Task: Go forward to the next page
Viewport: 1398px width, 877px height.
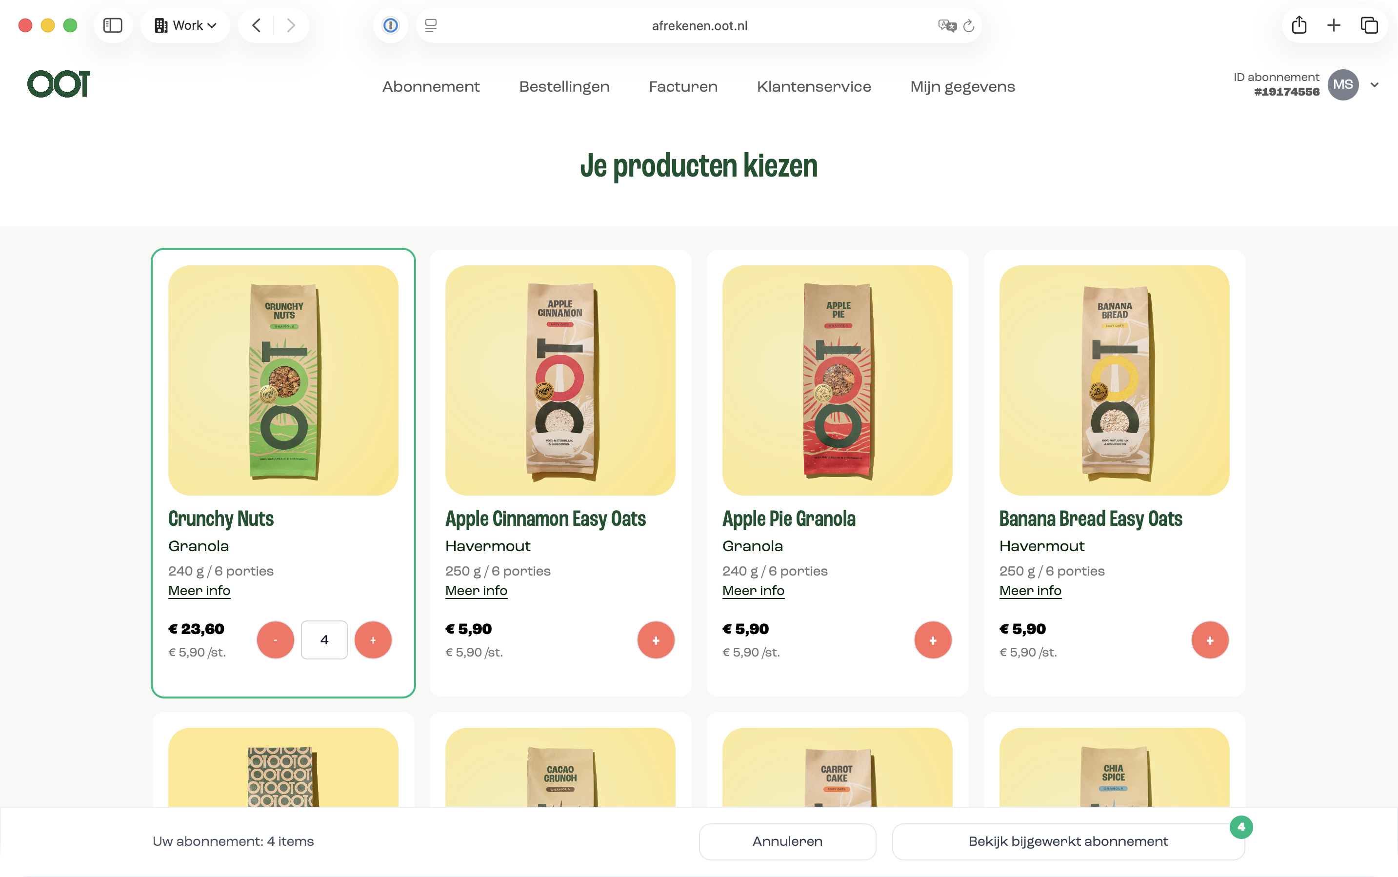Action: 291,25
